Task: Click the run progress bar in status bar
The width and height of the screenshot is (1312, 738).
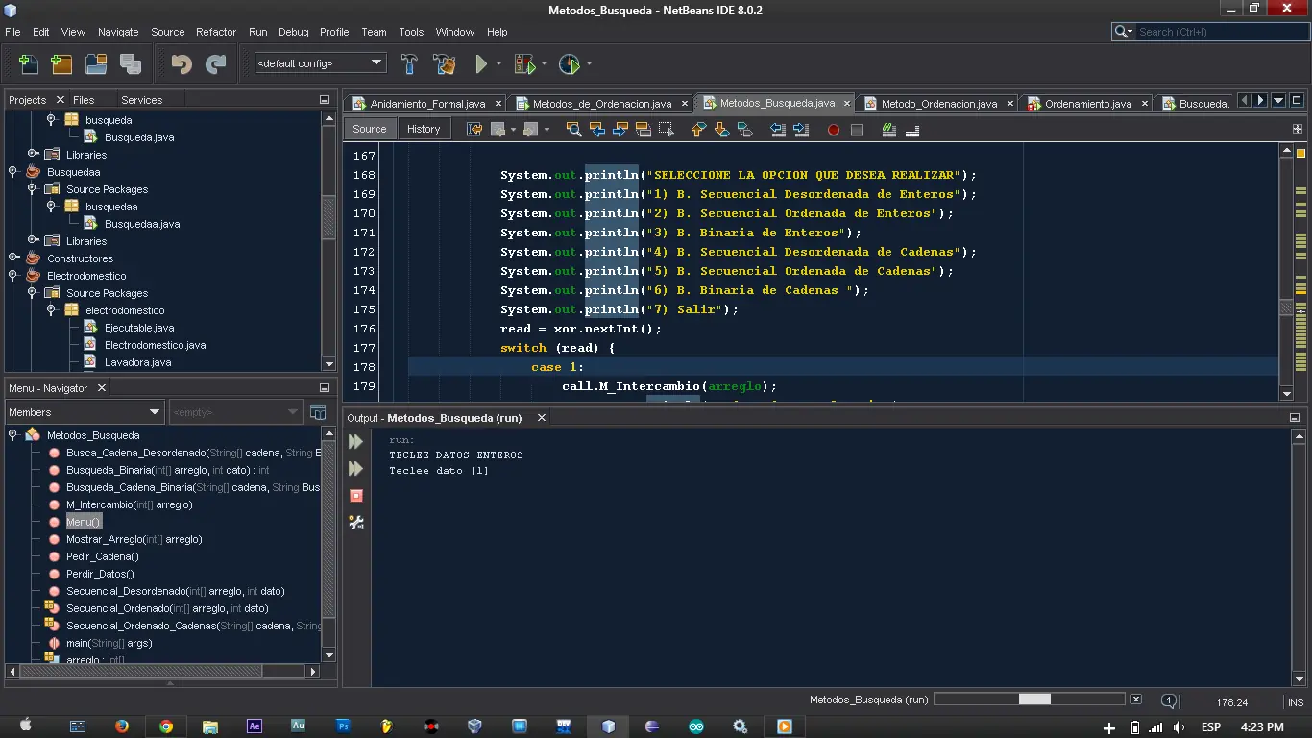Action: pos(1029,700)
